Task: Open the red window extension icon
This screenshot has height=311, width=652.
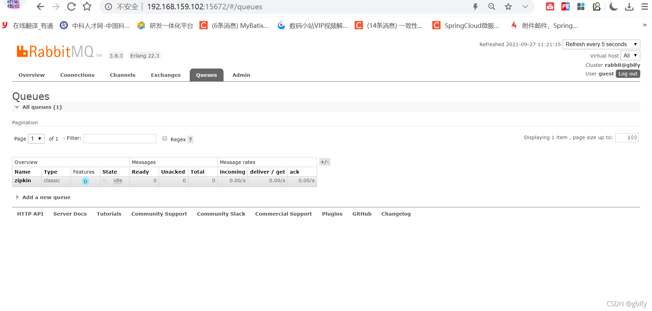Action: (x=550, y=7)
